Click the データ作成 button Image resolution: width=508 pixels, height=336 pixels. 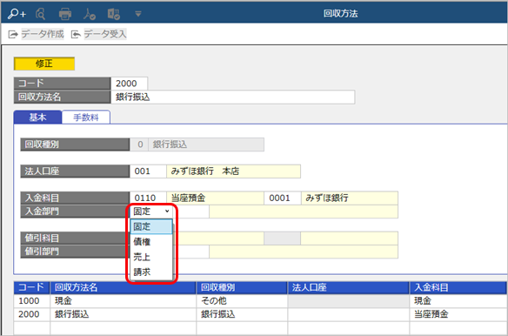tap(37, 34)
